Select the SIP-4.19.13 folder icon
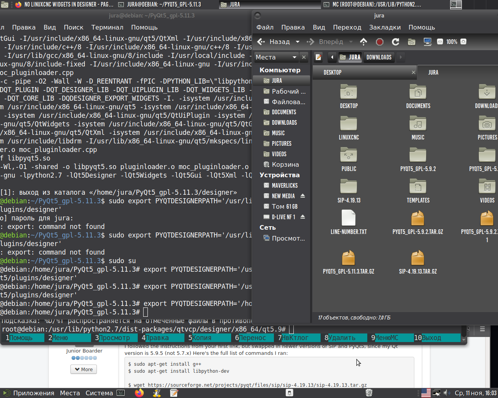 pyautogui.click(x=349, y=187)
